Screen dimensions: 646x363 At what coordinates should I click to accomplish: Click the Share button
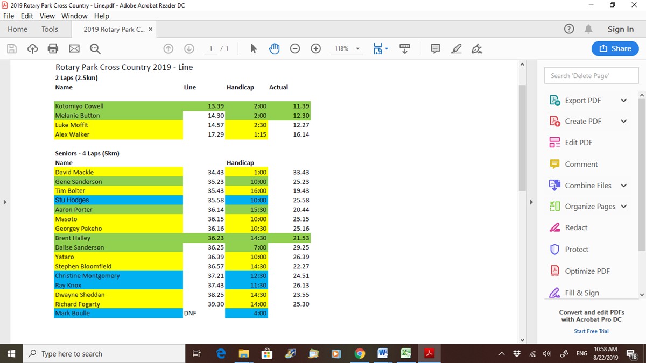615,48
